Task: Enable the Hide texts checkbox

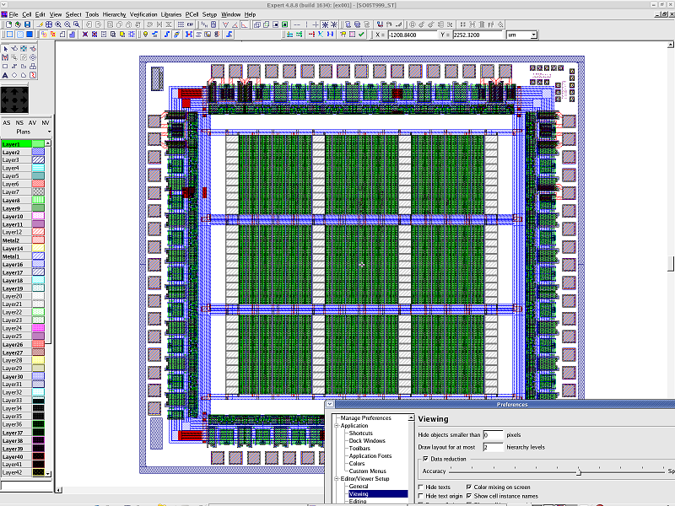Action: (x=421, y=487)
